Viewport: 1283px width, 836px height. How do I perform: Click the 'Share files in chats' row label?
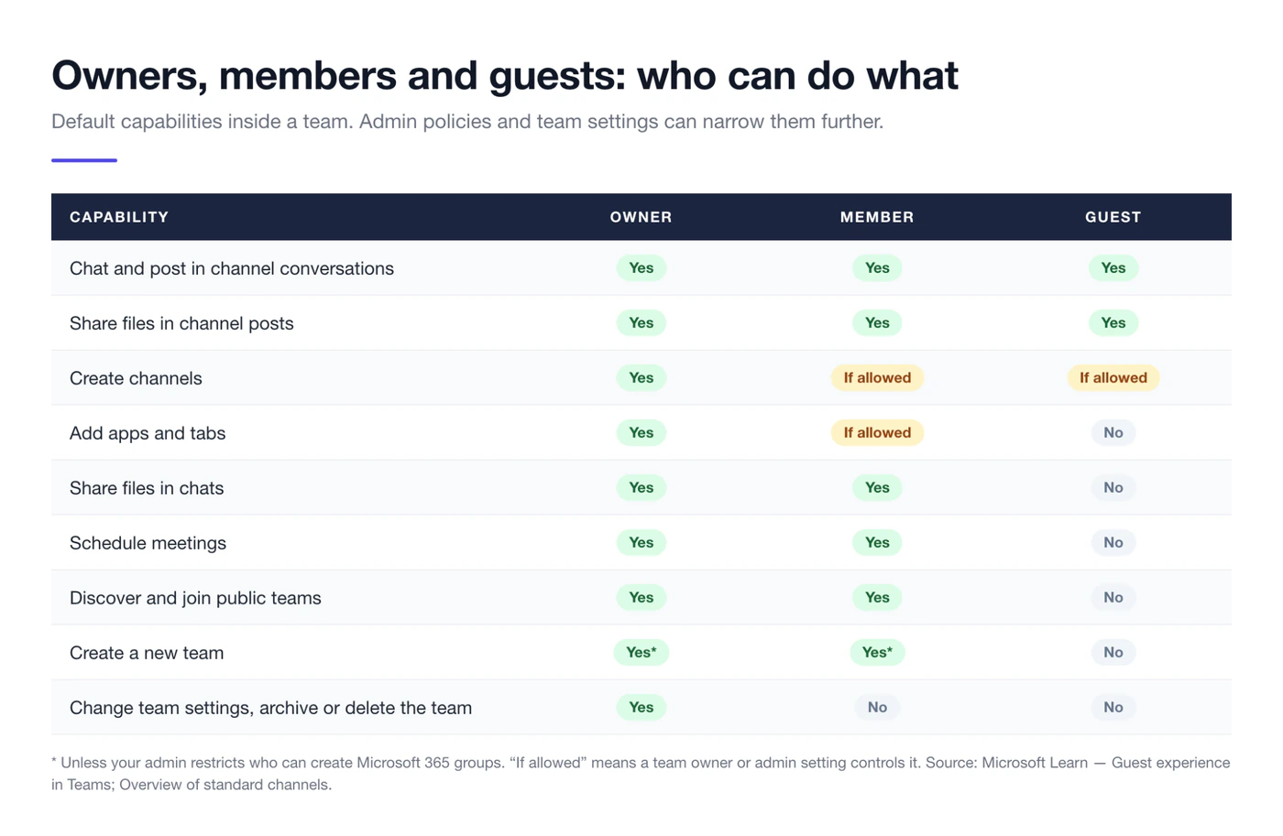tap(147, 488)
